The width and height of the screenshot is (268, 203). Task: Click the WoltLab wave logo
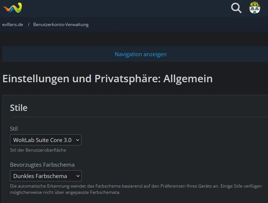tap(13, 8)
